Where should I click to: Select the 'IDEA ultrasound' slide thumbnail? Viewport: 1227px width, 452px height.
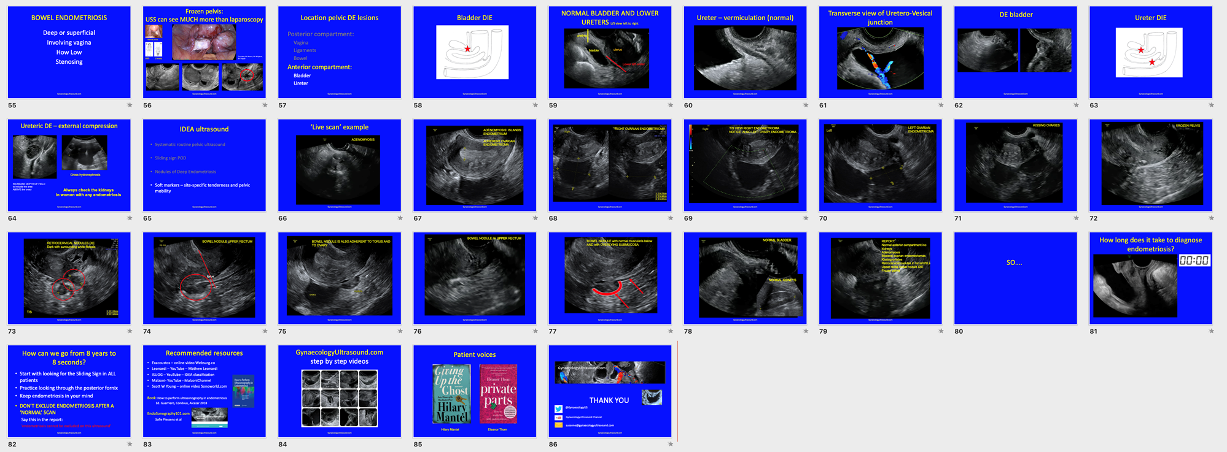click(204, 165)
